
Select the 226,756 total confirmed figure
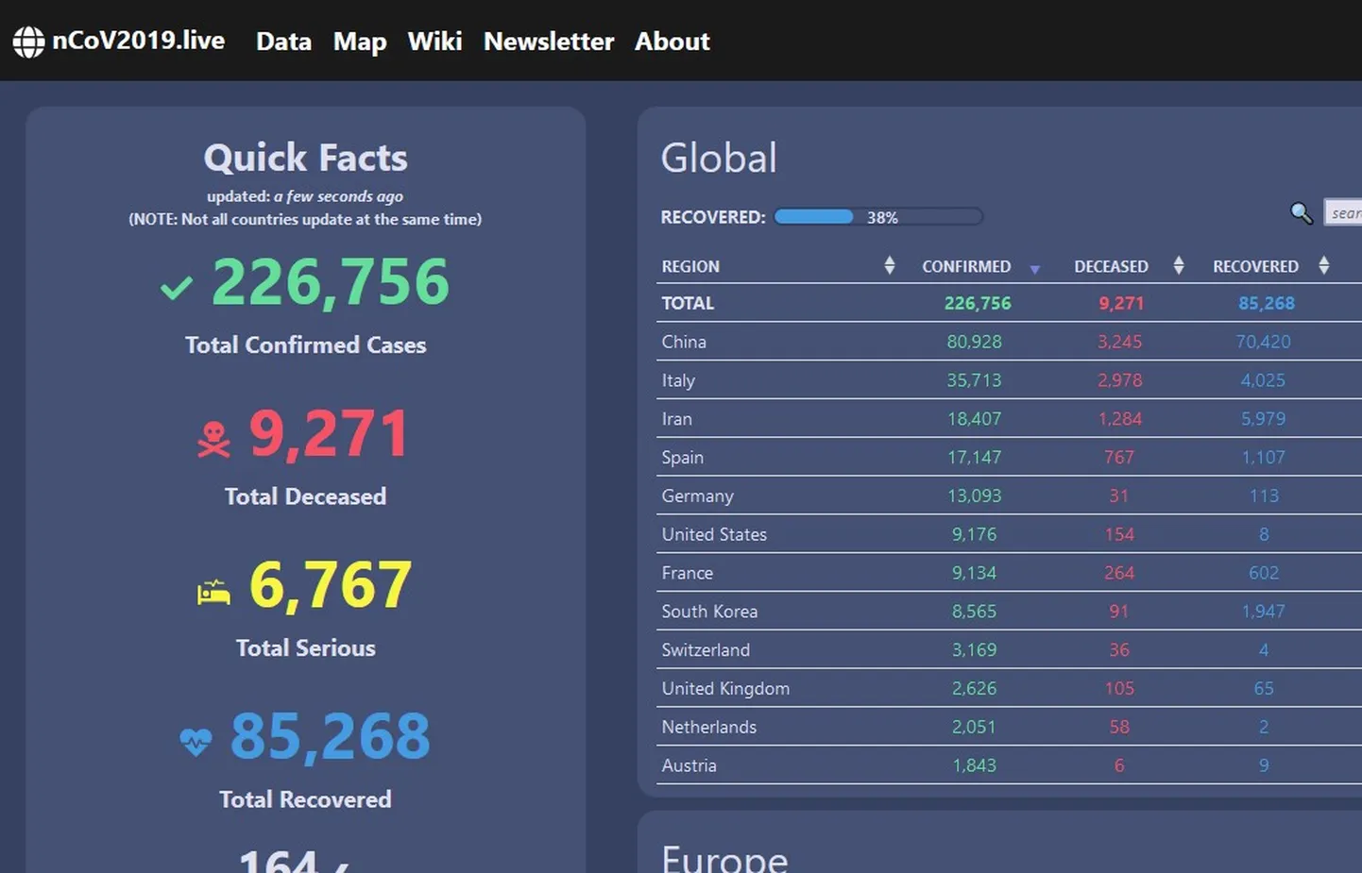(331, 282)
